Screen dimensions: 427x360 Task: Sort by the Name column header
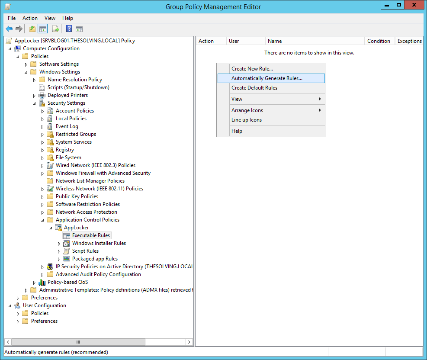[x=315, y=41]
